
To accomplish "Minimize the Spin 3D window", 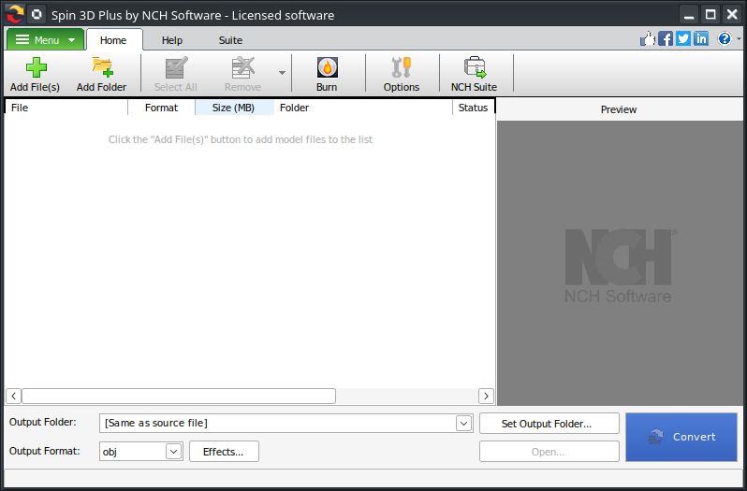I will click(689, 14).
